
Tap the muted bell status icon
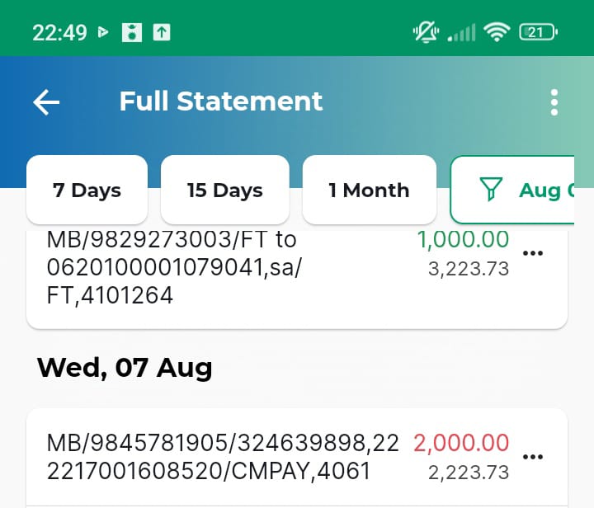[x=426, y=32]
